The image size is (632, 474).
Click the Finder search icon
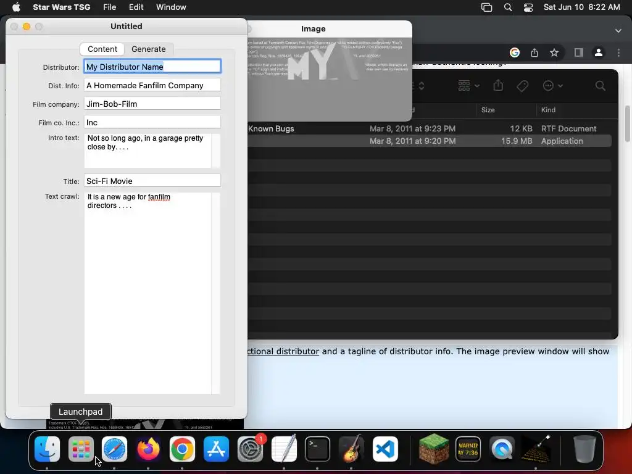click(600, 86)
